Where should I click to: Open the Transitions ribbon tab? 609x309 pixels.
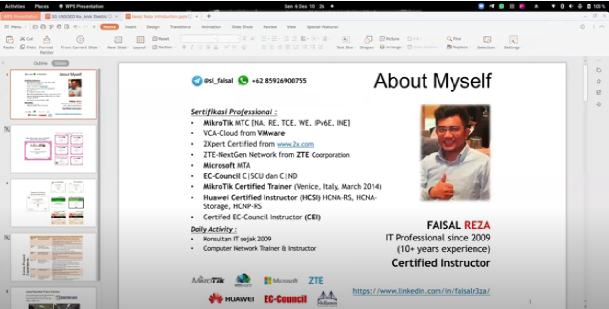pos(180,27)
